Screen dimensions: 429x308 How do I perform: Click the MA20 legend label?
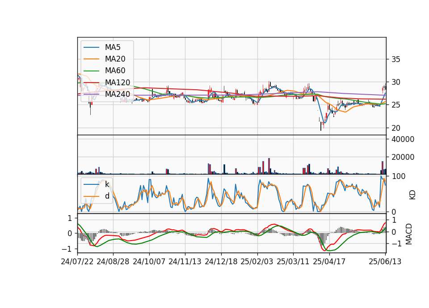(x=115, y=59)
